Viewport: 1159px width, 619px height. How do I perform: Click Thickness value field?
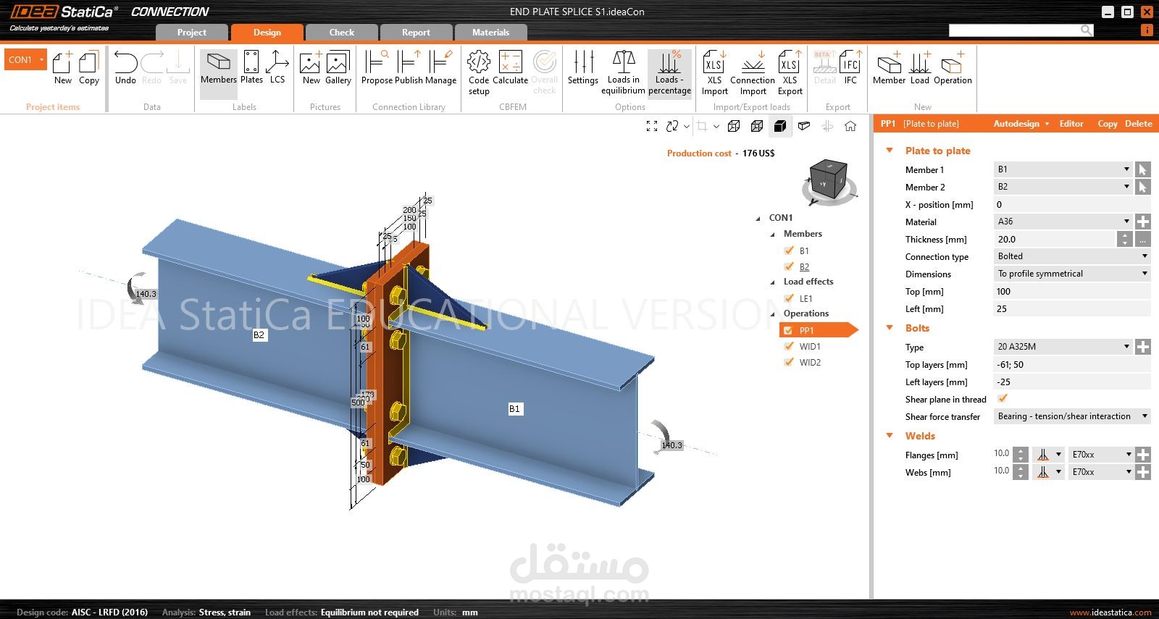click(1055, 239)
